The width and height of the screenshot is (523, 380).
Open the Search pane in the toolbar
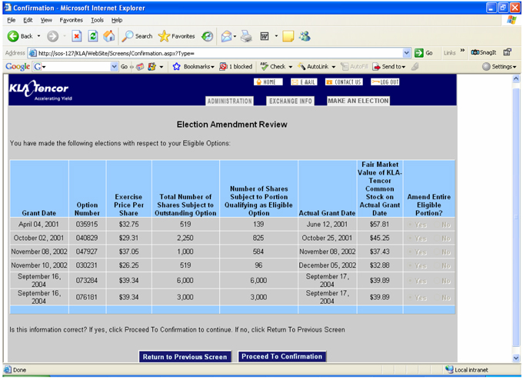coord(138,36)
